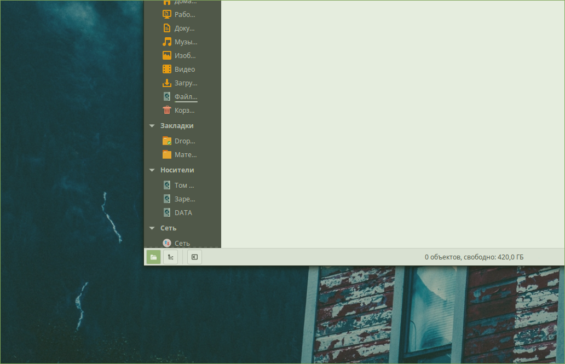
Task: Click the Файл... underlined label
Action: 186,96
